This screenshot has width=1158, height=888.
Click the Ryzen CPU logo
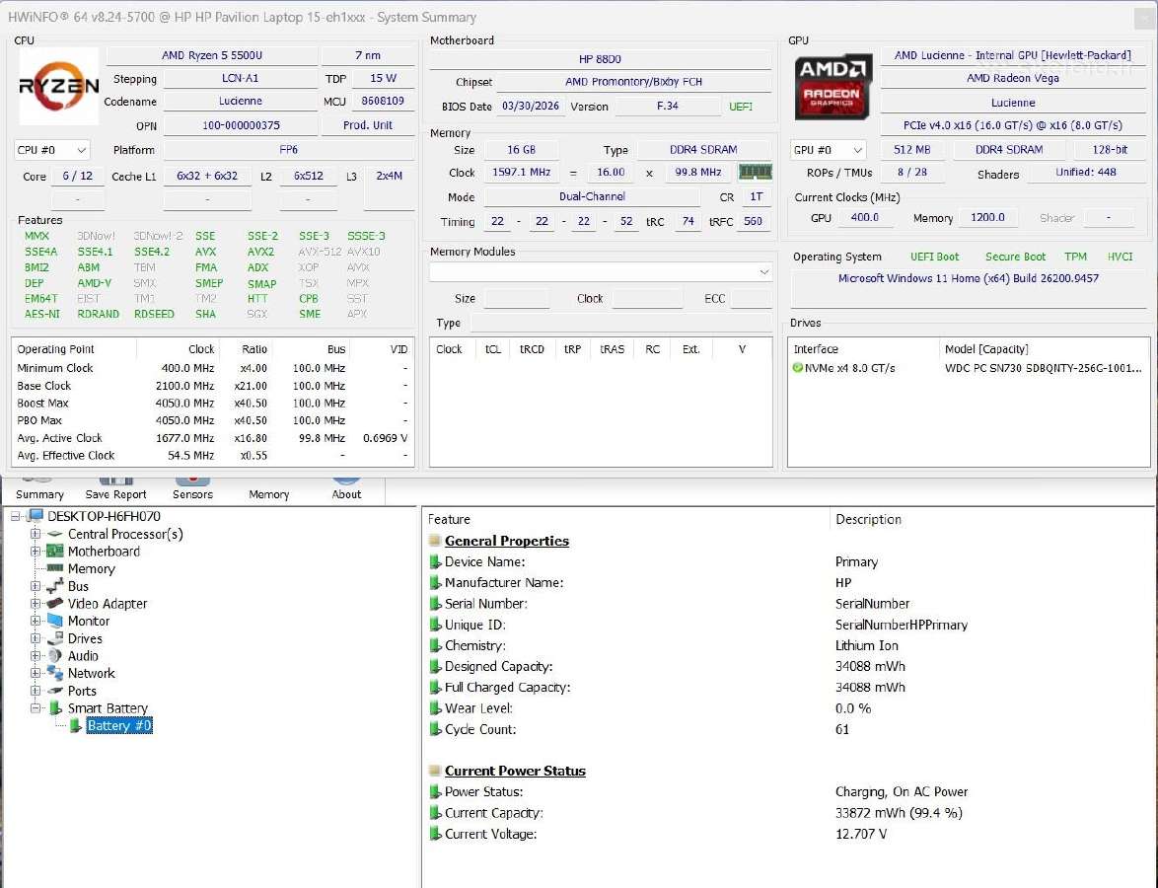(58, 87)
